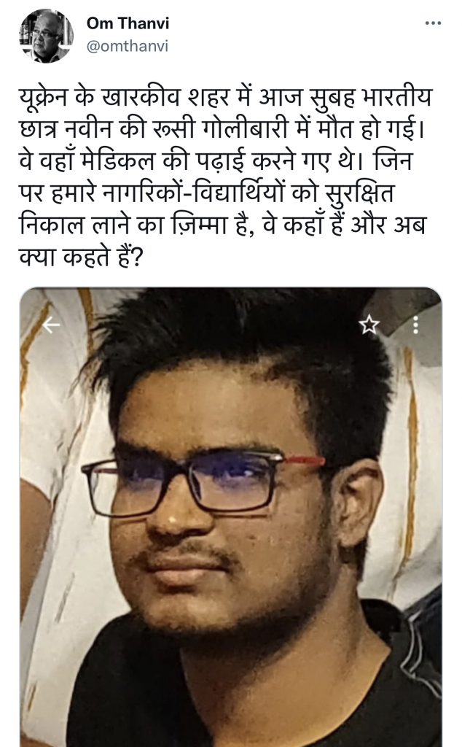Open the tweet's three-dot more options menu
Image resolution: width=462 pixels, height=747 pixels.
[x=433, y=23]
